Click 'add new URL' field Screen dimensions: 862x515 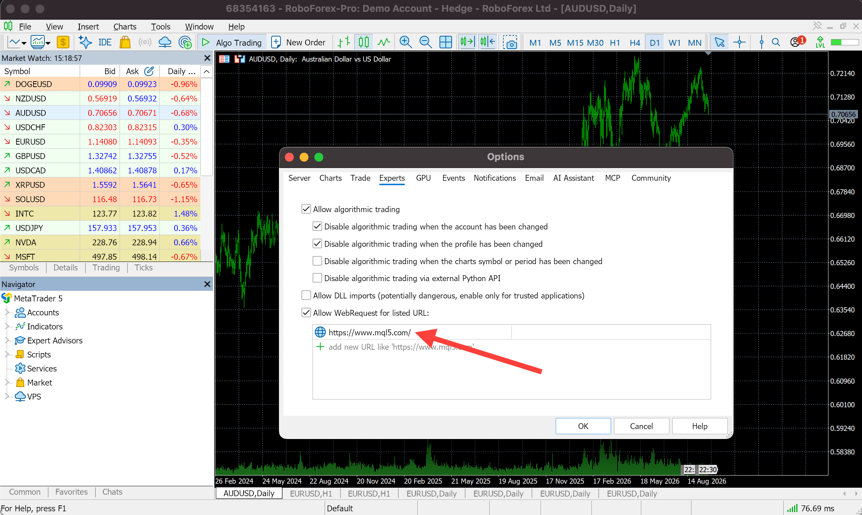tap(401, 347)
